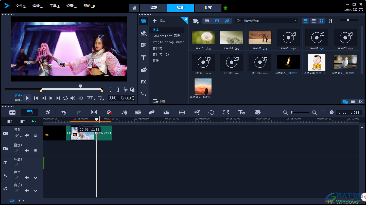The height and width of the screenshot is (205, 366).
Task: Toggle HD preview mode
Action: 80,98
